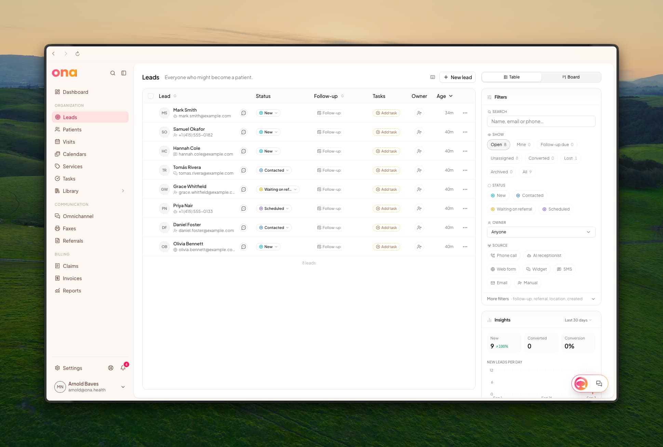Reload page with the refresh icon
The width and height of the screenshot is (663, 447).
(78, 54)
